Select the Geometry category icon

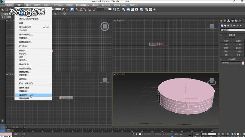point(222,25)
